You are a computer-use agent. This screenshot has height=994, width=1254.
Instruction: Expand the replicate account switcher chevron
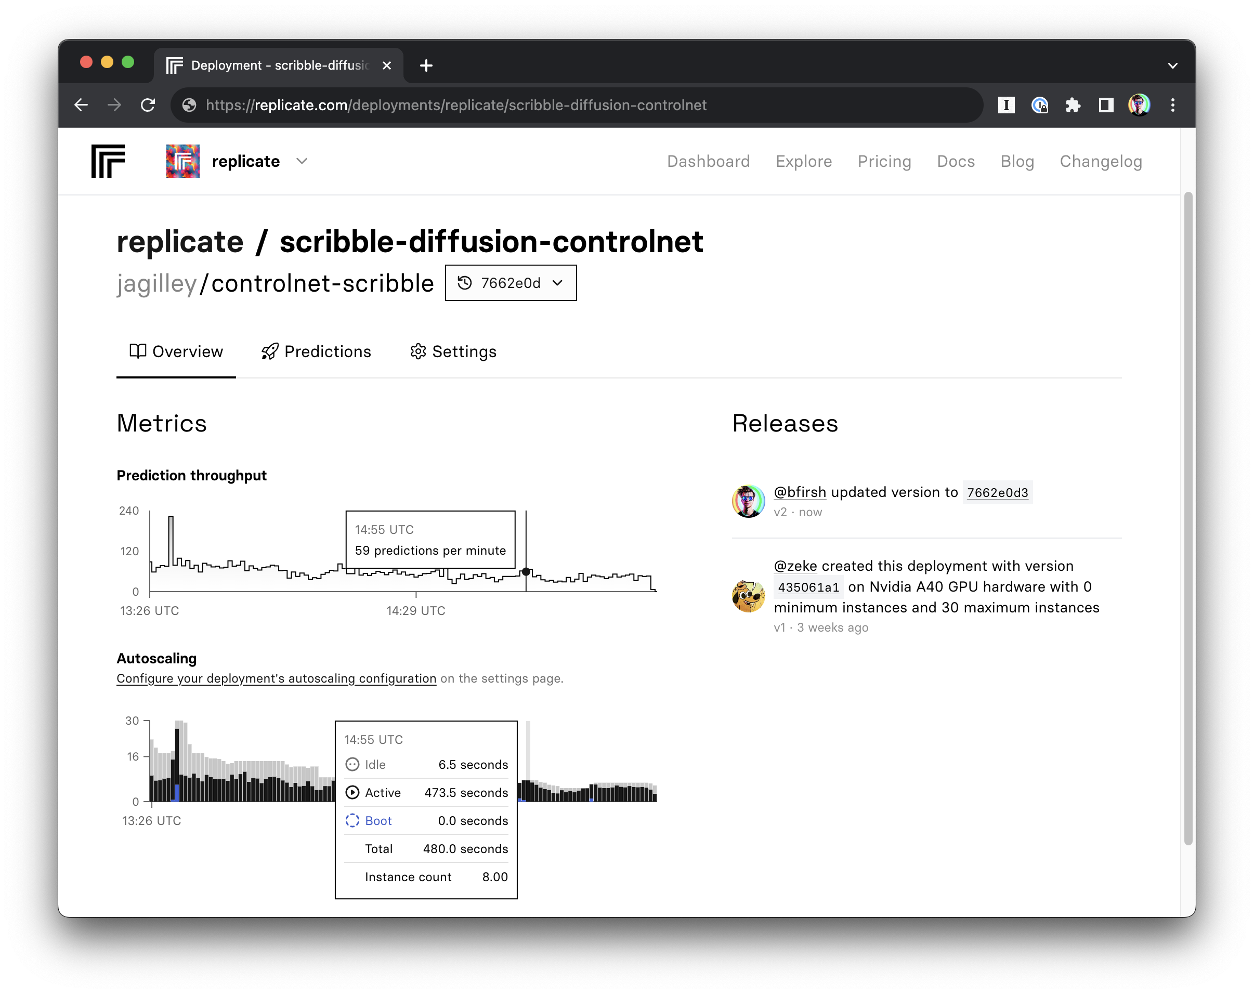point(302,161)
